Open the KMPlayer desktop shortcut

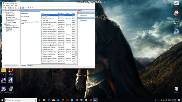pos(3,80)
